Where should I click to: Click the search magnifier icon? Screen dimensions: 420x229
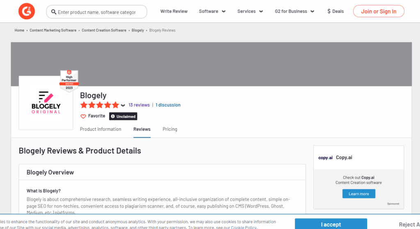[x=54, y=12]
